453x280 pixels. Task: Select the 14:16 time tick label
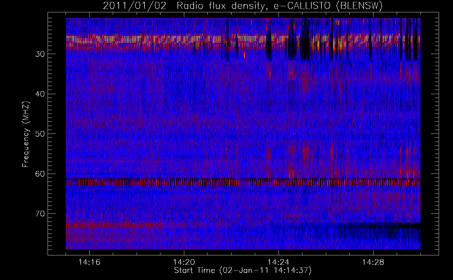point(90,262)
